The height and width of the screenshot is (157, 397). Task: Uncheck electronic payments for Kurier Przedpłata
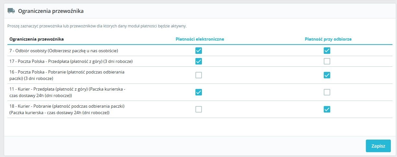[x=199, y=92]
